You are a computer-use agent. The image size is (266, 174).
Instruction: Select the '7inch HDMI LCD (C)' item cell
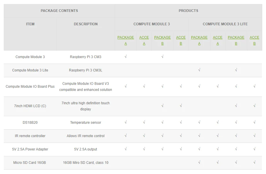[30, 106]
